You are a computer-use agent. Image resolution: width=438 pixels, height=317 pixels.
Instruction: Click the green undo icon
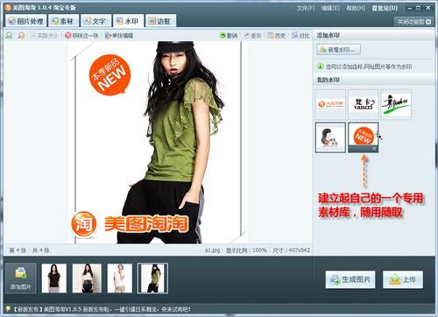(223, 36)
